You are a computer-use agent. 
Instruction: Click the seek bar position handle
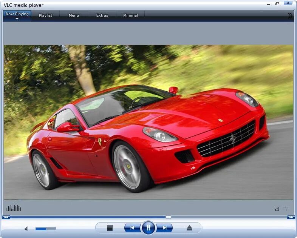tap(169, 217)
